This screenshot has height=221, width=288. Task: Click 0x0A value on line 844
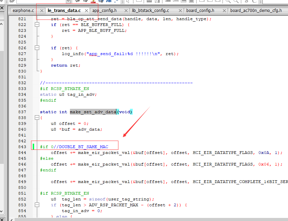[x=264, y=153]
